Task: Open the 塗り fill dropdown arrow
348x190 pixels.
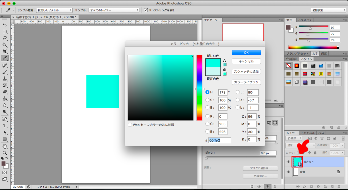Action: [342, 153]
